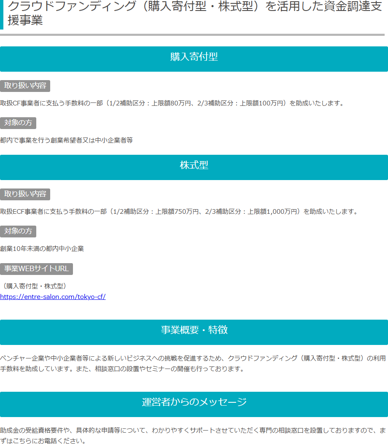Click the text （購入寄付型・株式型） above the URL
The image size is (388, 447).
[x=35, y=286]
